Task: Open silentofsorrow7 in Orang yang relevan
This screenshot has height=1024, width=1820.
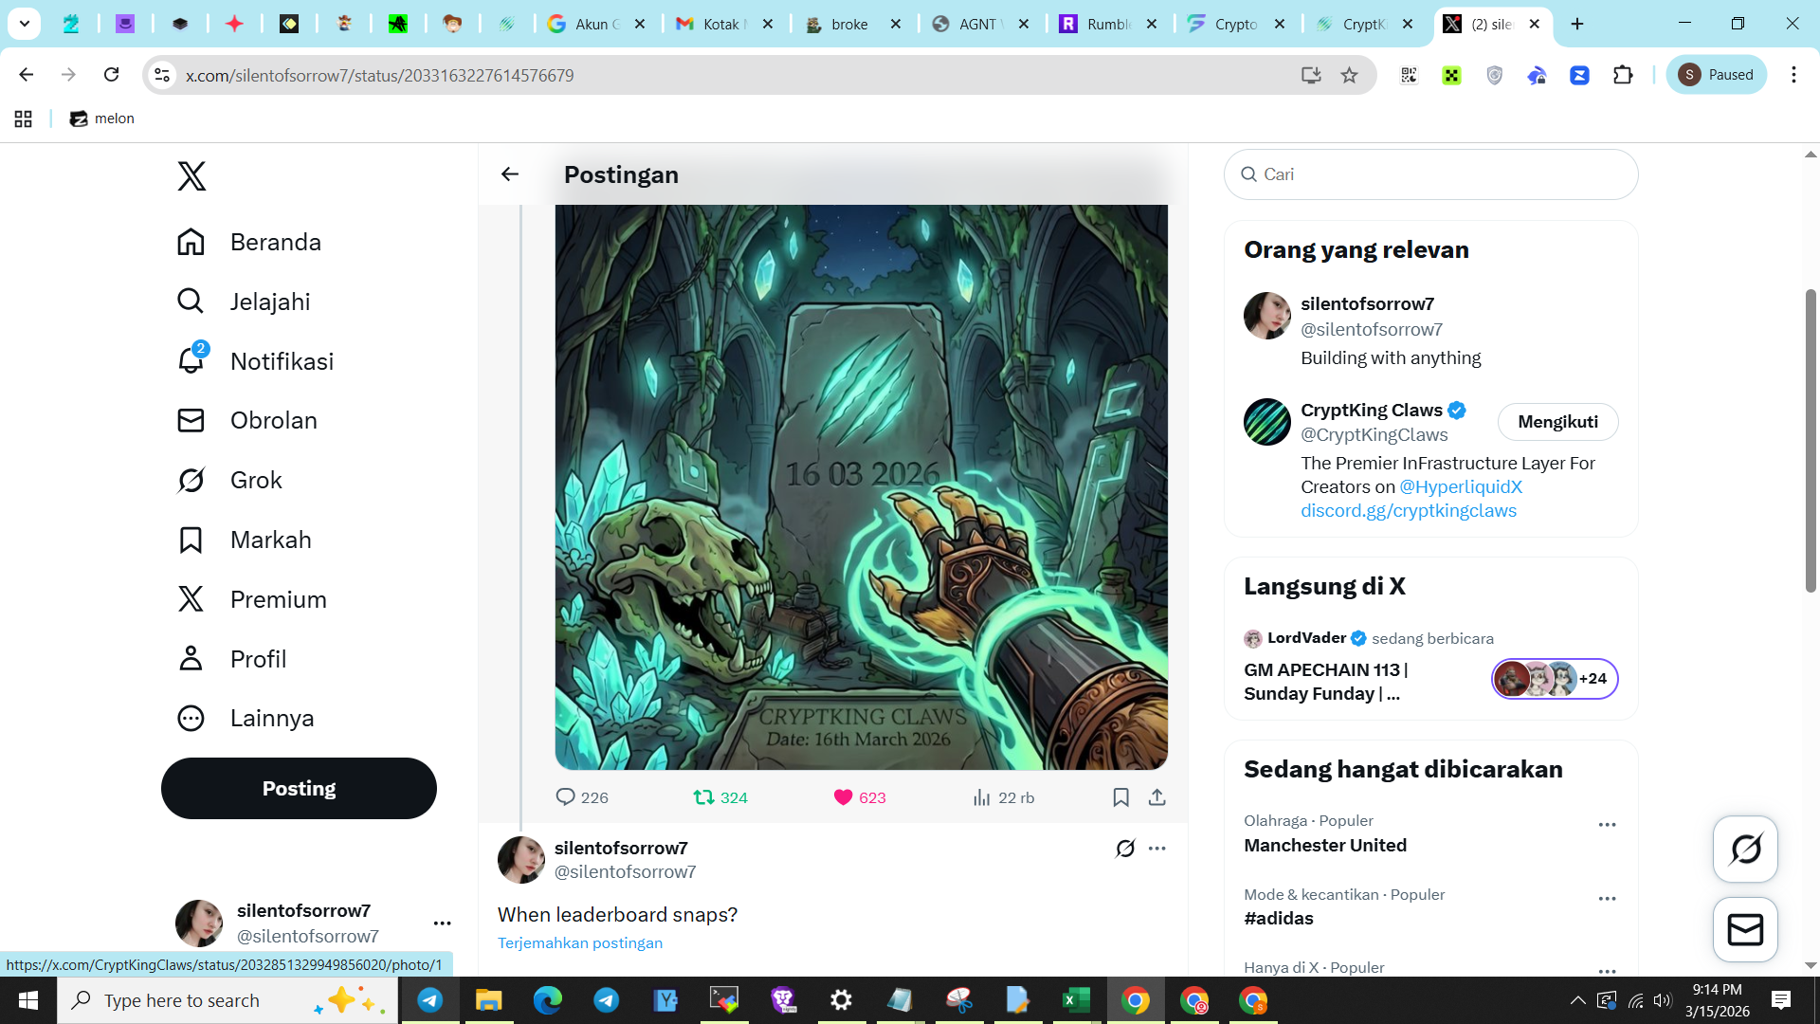Action: click(x=1367, y=303)
